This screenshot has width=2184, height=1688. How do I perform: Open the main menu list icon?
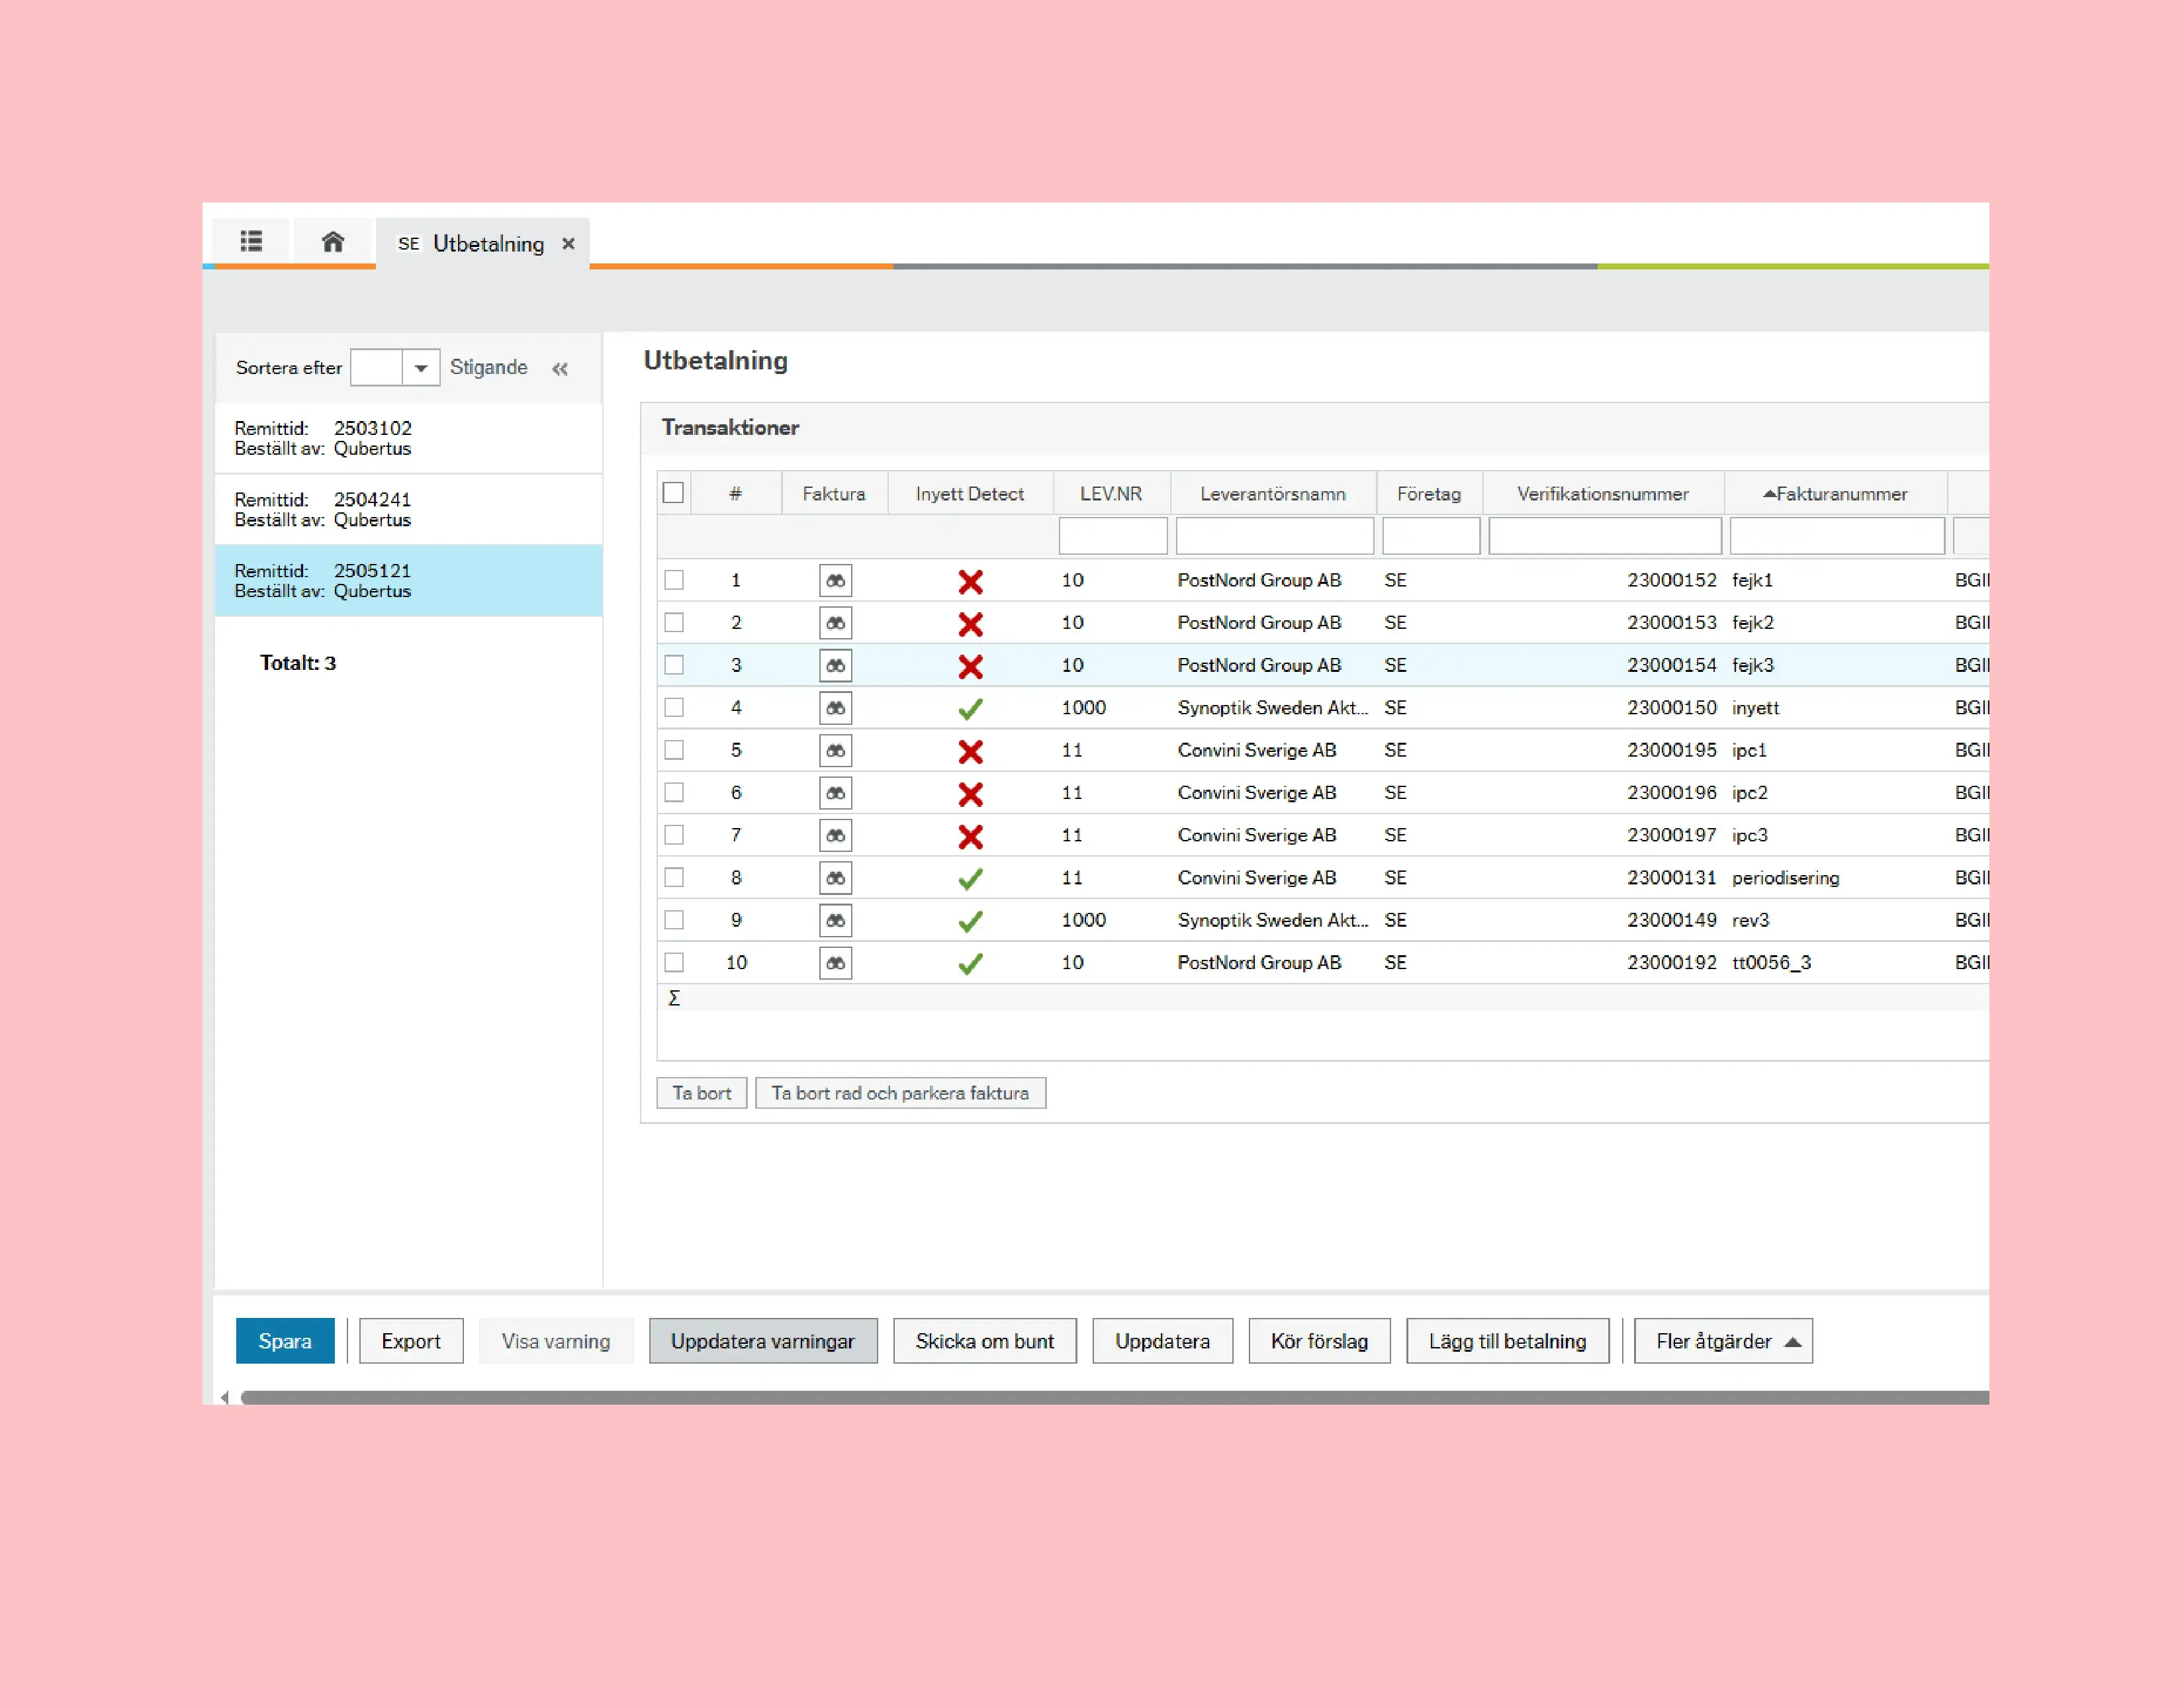pyautogui.click(x=251, y=242)
